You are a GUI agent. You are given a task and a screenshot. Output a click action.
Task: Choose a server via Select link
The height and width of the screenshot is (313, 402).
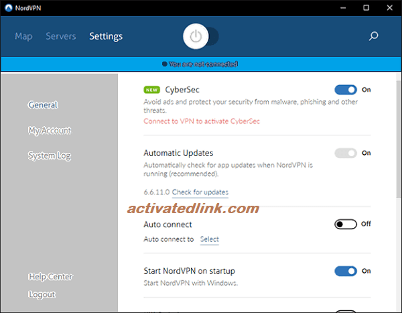point(210,239)
